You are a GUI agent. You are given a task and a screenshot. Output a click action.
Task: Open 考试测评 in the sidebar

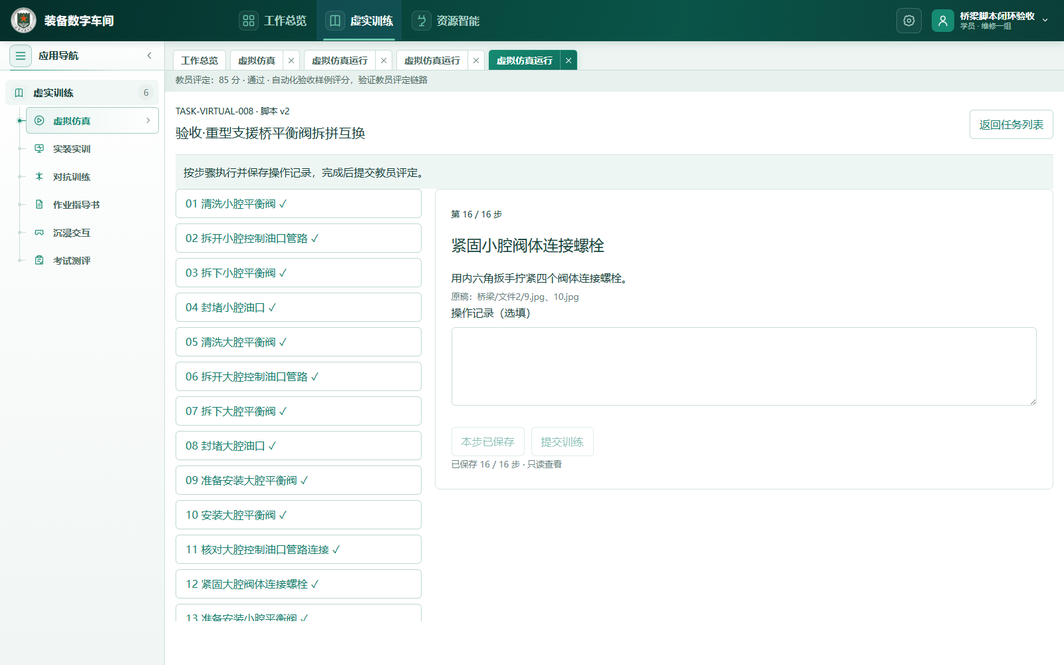click(x=92, y=261)
